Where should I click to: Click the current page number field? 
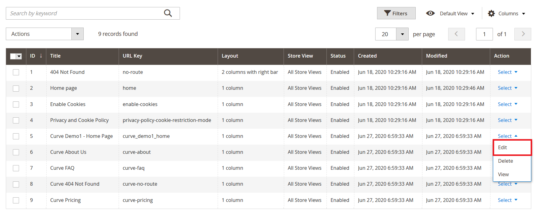(x=484, y=34)
